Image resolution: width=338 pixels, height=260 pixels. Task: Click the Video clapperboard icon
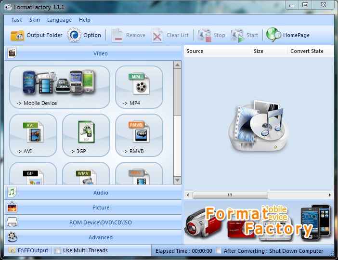tap(12, 53)
